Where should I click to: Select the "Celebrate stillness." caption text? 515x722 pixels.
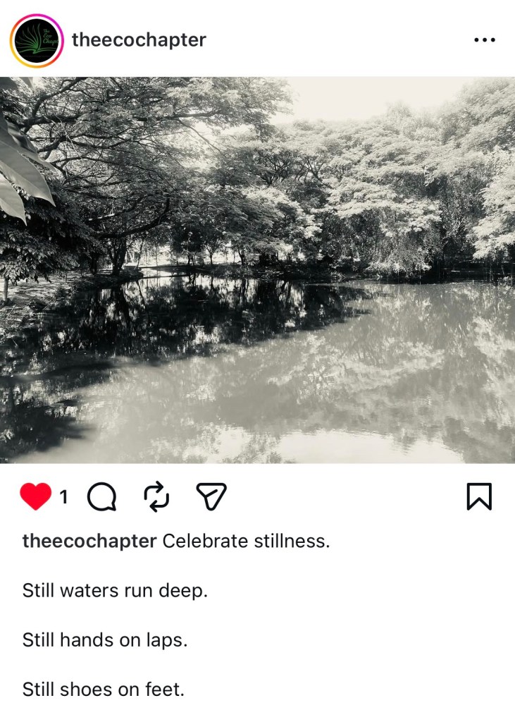[246, 541]
